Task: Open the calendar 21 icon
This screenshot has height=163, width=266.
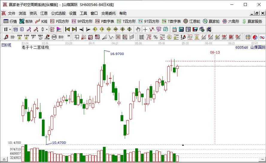Action: [x=174, y=30]
